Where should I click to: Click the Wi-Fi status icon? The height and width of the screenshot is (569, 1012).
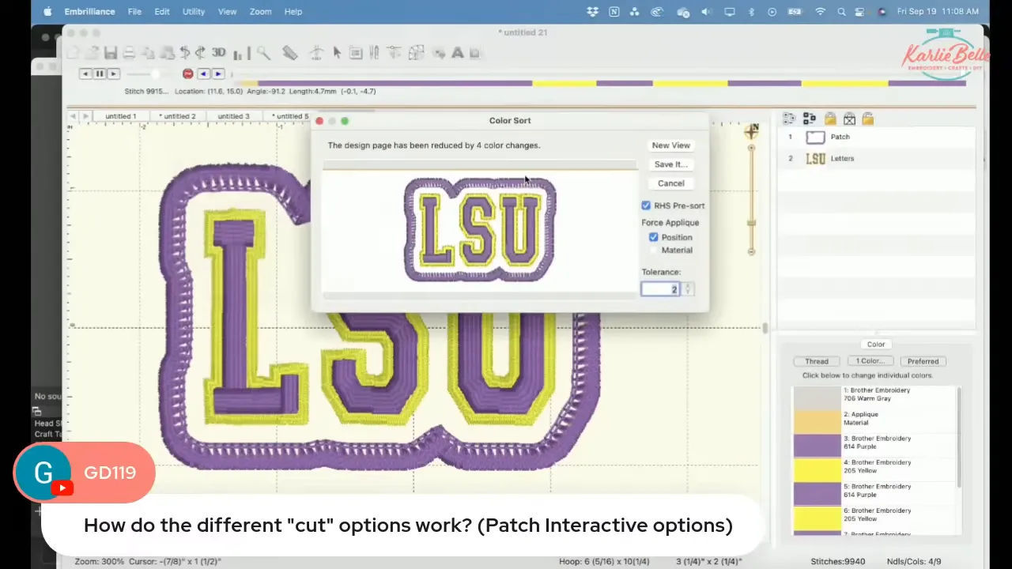click(x=820, y=11)
